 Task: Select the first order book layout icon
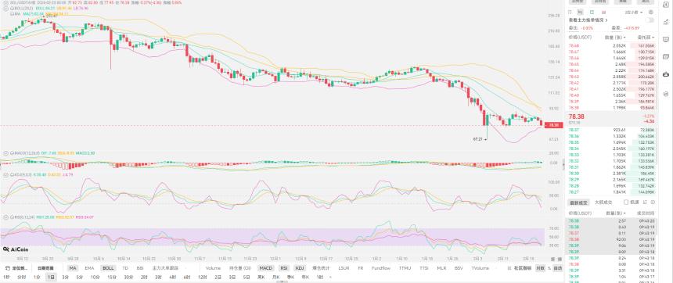570,12
